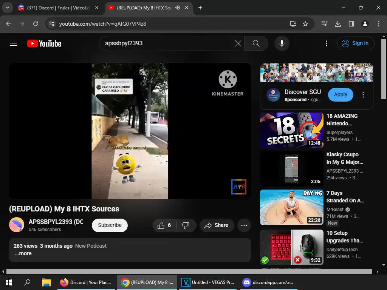The image size is (387, 290).
Task: Go back with the browser back arrow
Action: tap(8, 24)
